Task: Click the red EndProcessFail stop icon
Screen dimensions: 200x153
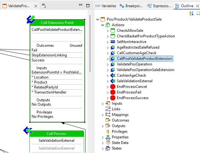Action: pyautogui.click(x=113, y=92)
